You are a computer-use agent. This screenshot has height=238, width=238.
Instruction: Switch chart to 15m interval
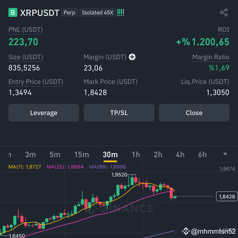click(x=82, y=155)
